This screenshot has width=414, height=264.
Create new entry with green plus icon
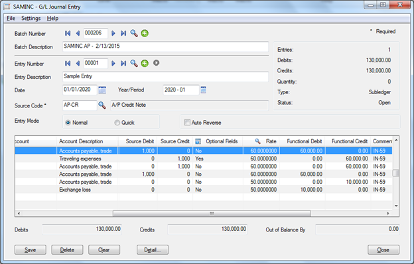[145, 64]
